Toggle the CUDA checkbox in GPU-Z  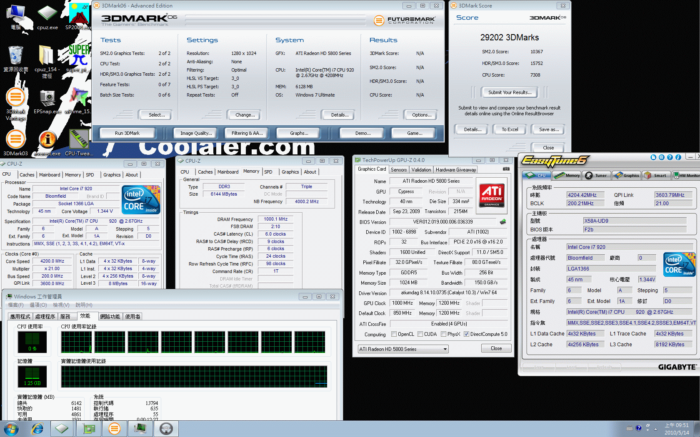[420, 334]
